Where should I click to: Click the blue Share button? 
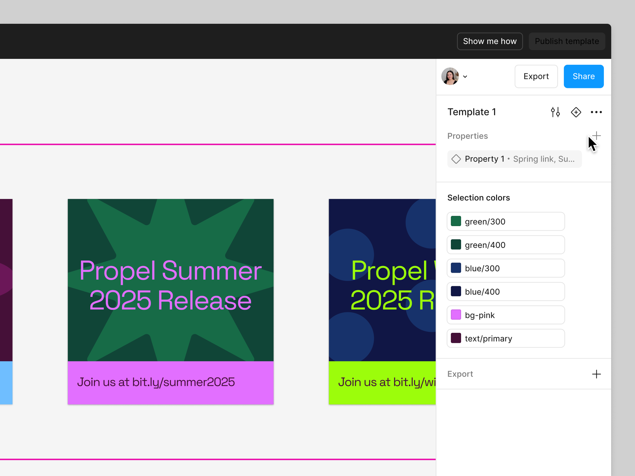pos(583,76)
